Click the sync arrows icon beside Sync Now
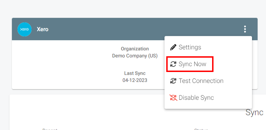Viewport: 266px width, 130px height. (x=173, y=64)
